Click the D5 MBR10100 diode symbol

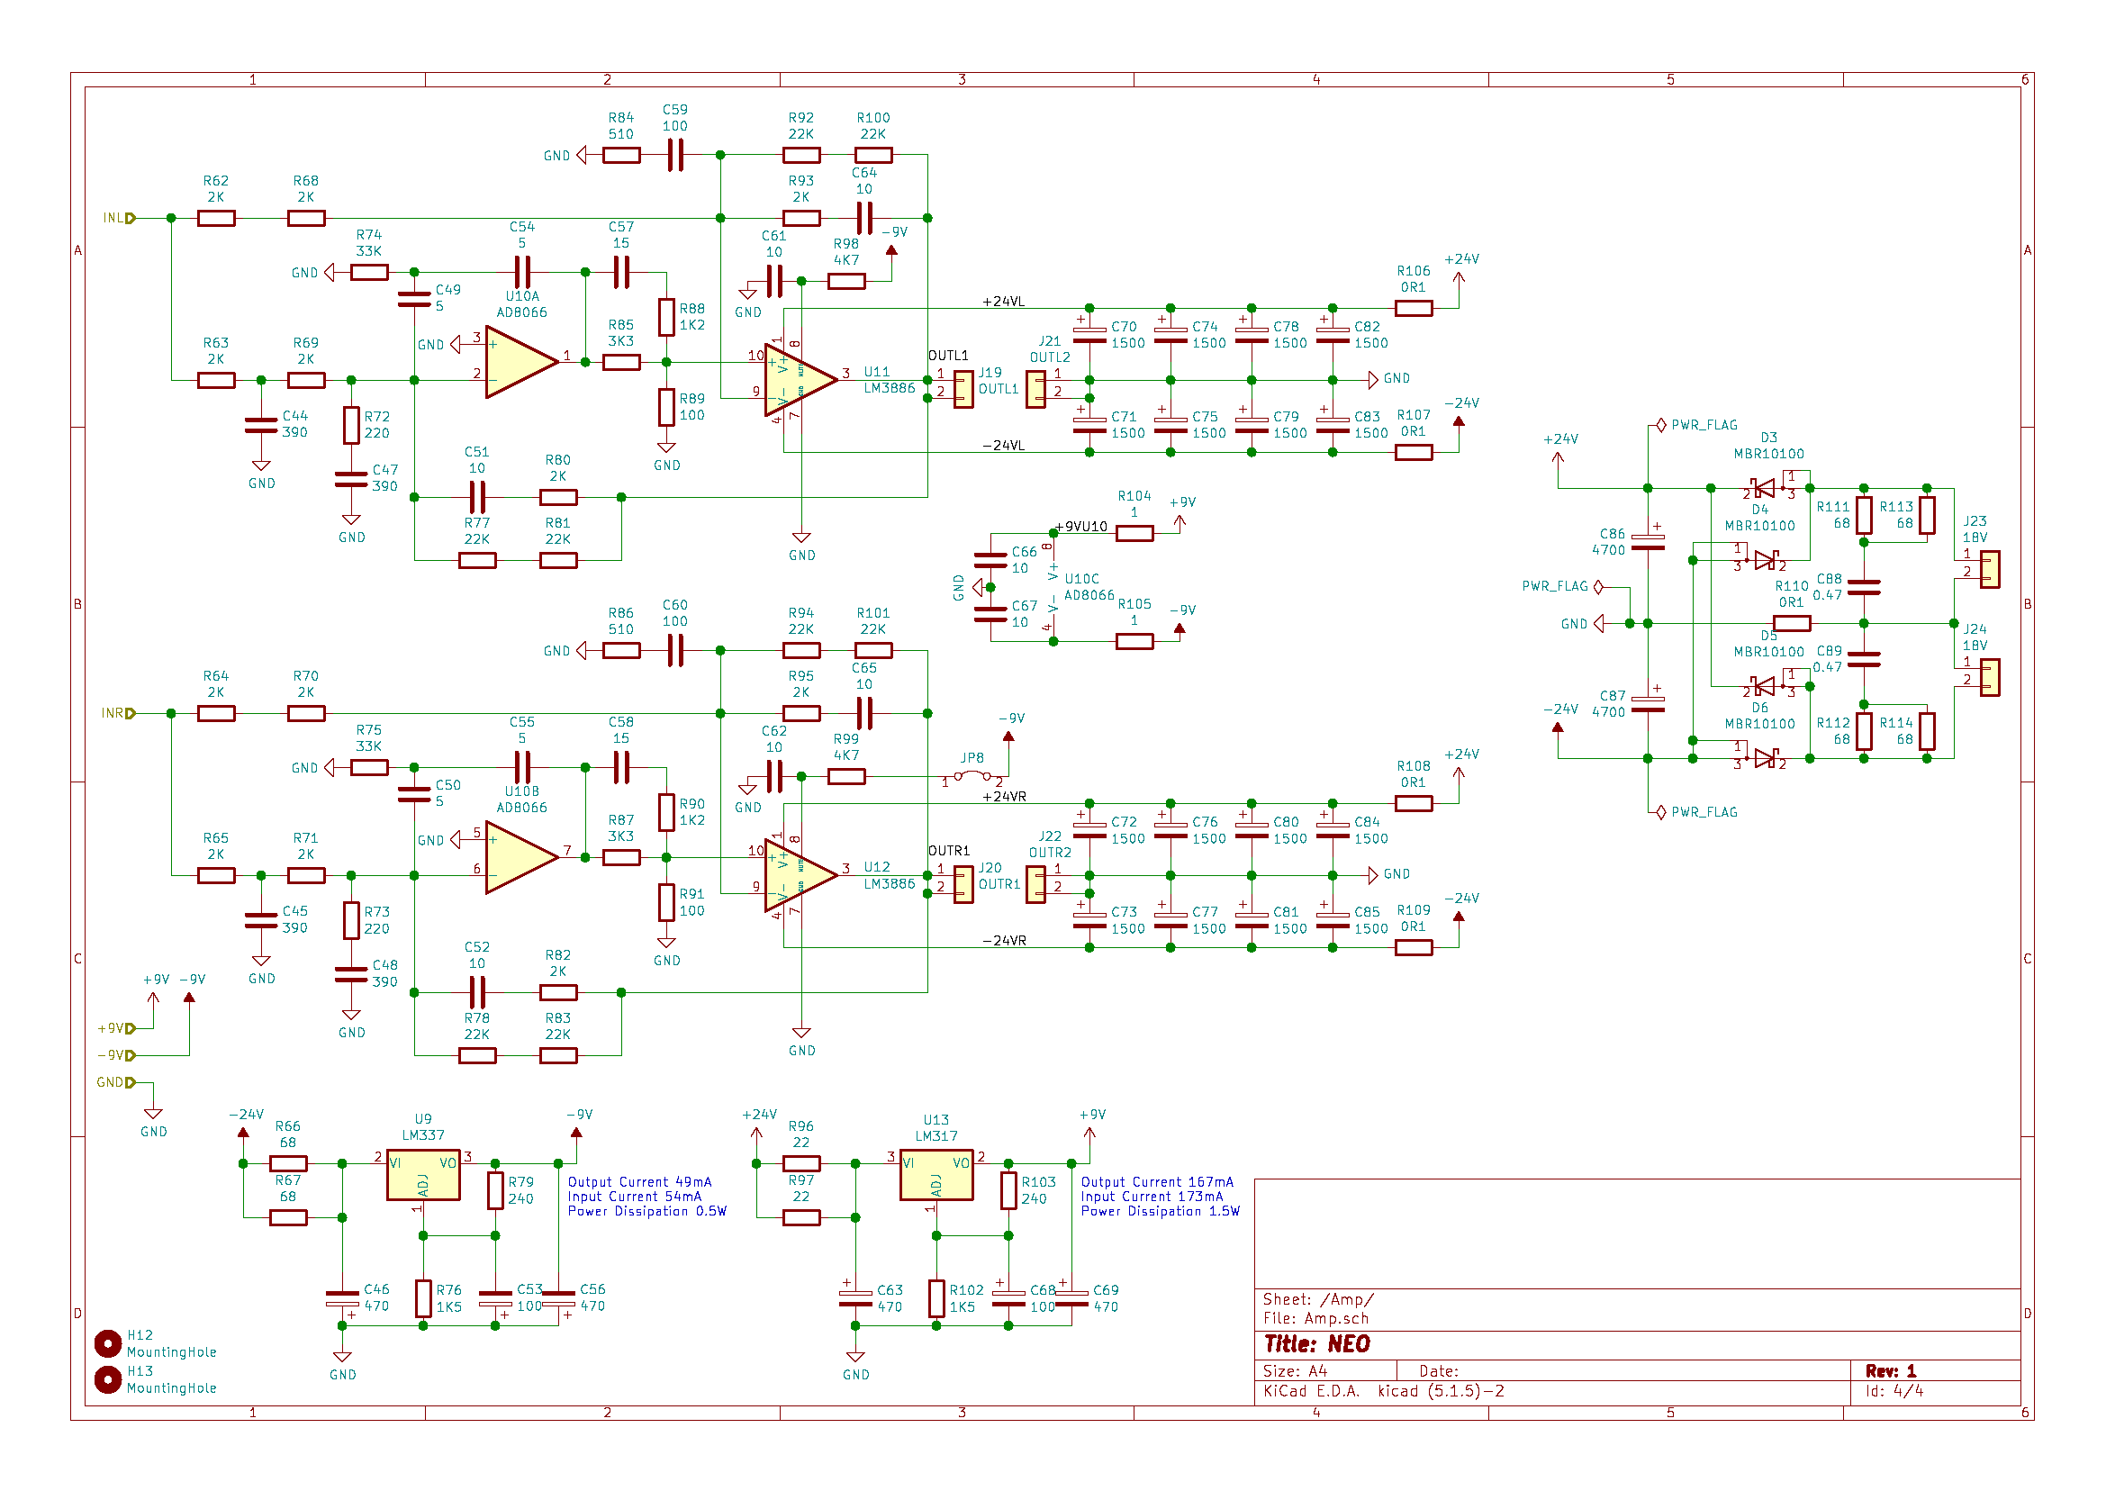point(1766,686)
